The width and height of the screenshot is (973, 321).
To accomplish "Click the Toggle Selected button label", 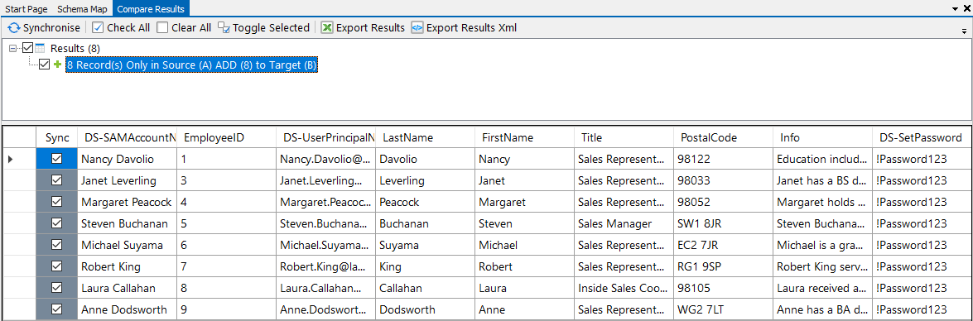I will [271, 28].
